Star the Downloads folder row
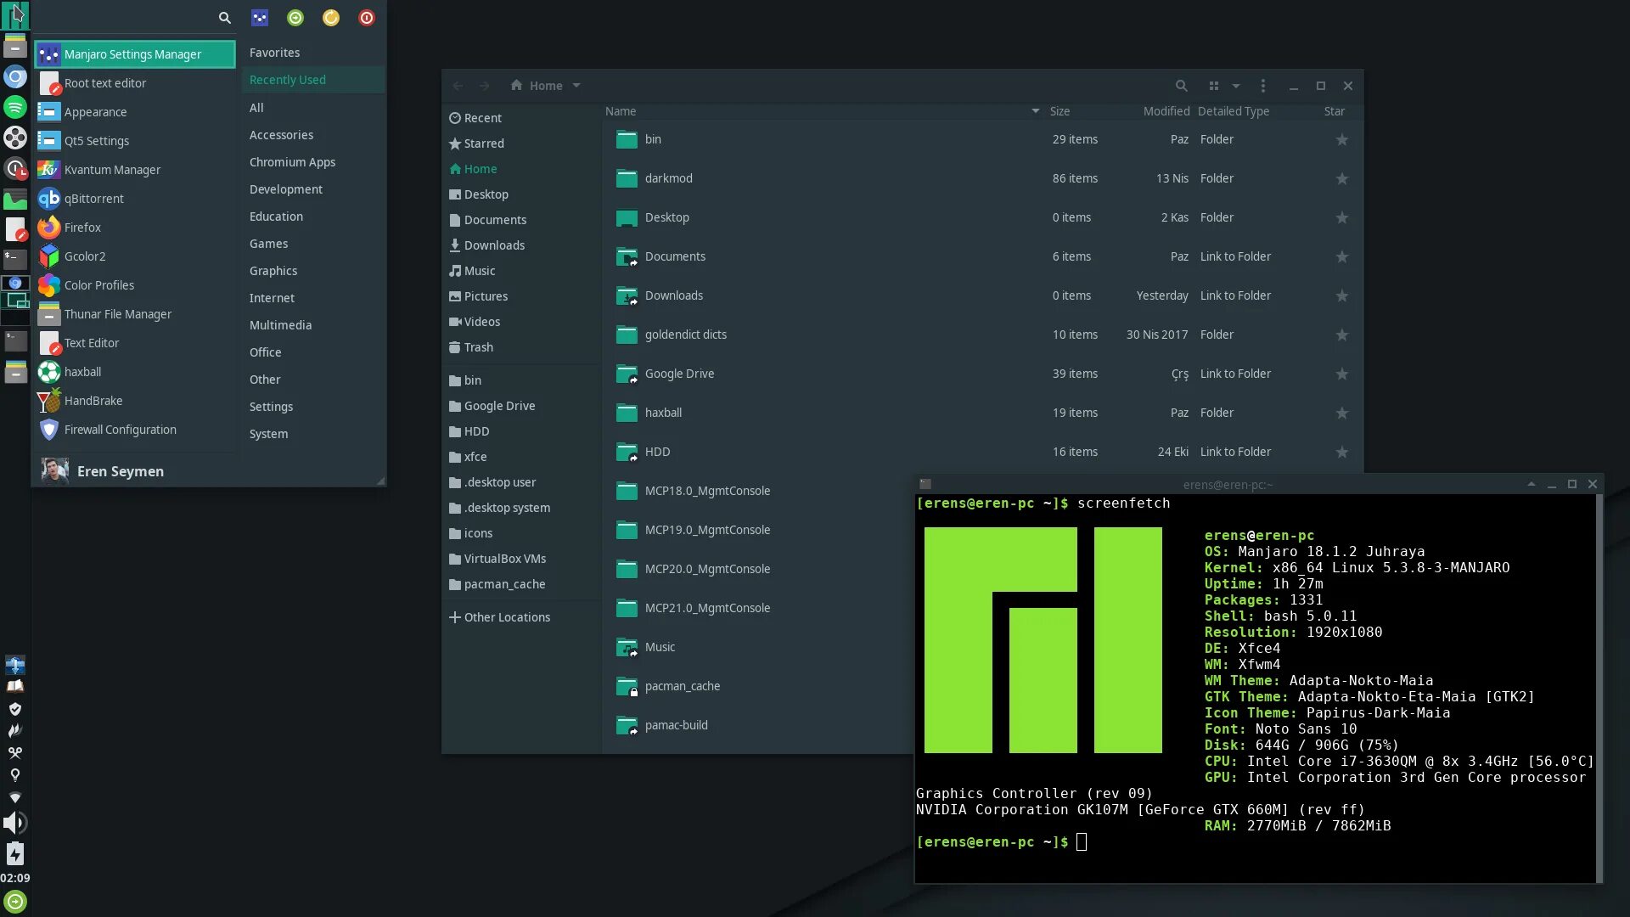The height and width of the screenshot is (917, 1630). point(1341,295)
